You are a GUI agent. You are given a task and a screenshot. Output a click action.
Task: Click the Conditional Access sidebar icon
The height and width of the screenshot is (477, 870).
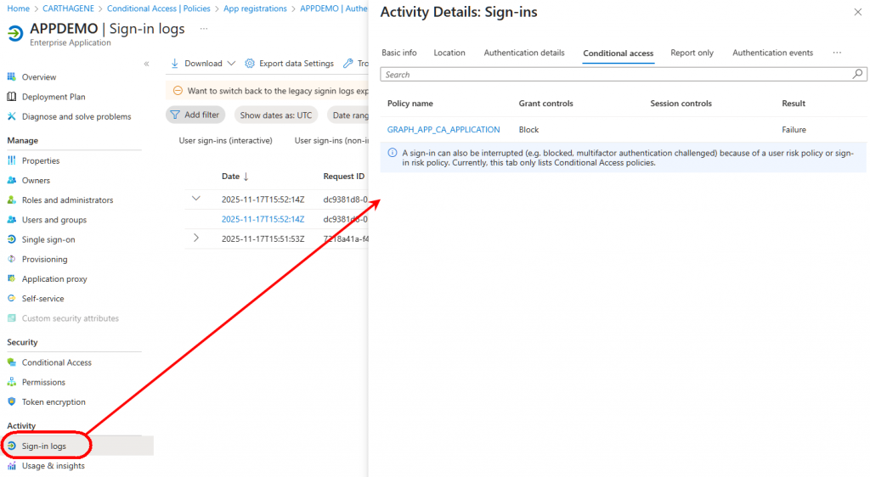pyautogui.click(x=12, y=362)
